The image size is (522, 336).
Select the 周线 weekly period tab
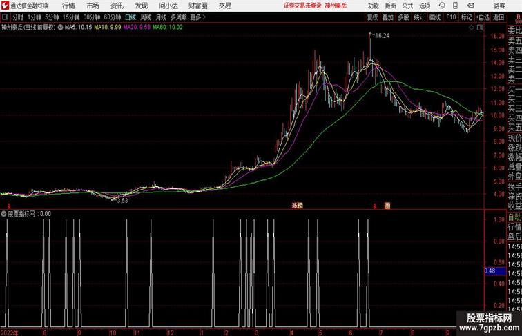click(146, 17)
